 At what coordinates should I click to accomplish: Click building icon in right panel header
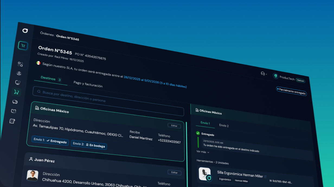click(x=197, y=110)
